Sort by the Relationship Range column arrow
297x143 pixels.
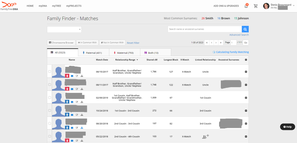click(x=137, y=60)
